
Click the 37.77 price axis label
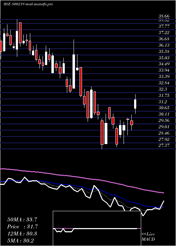click(x=164, y=26)
